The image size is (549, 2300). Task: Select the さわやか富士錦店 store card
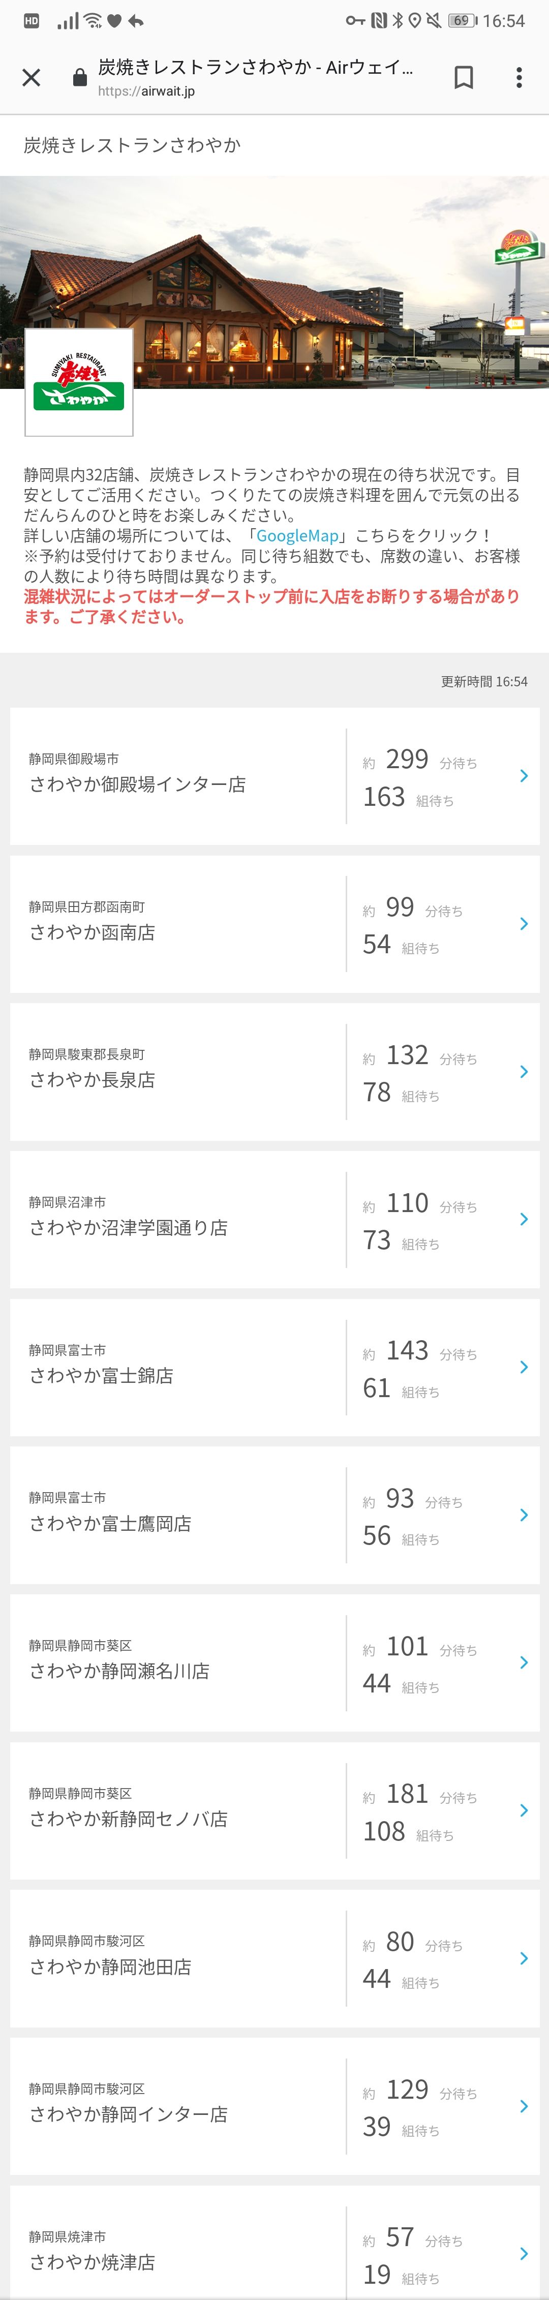(274, 1367)
